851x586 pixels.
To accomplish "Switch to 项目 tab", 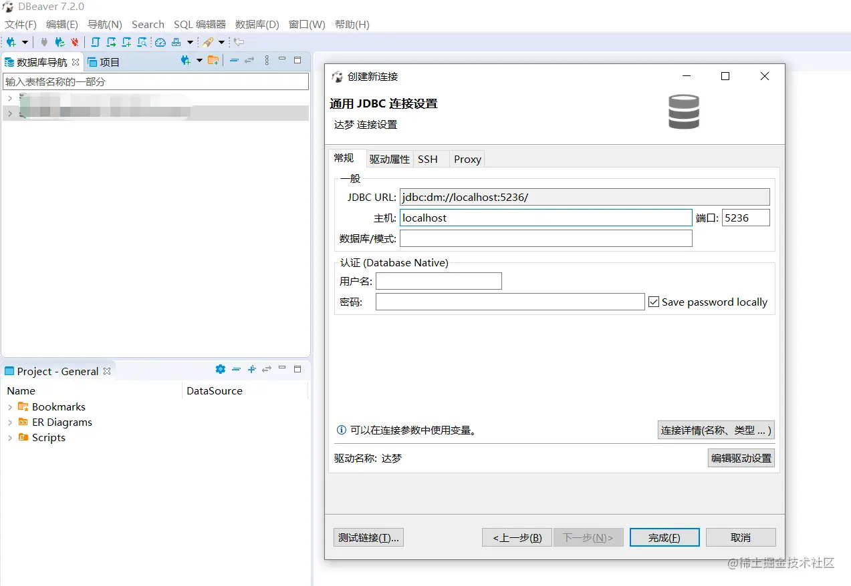I will click(104, 62).
